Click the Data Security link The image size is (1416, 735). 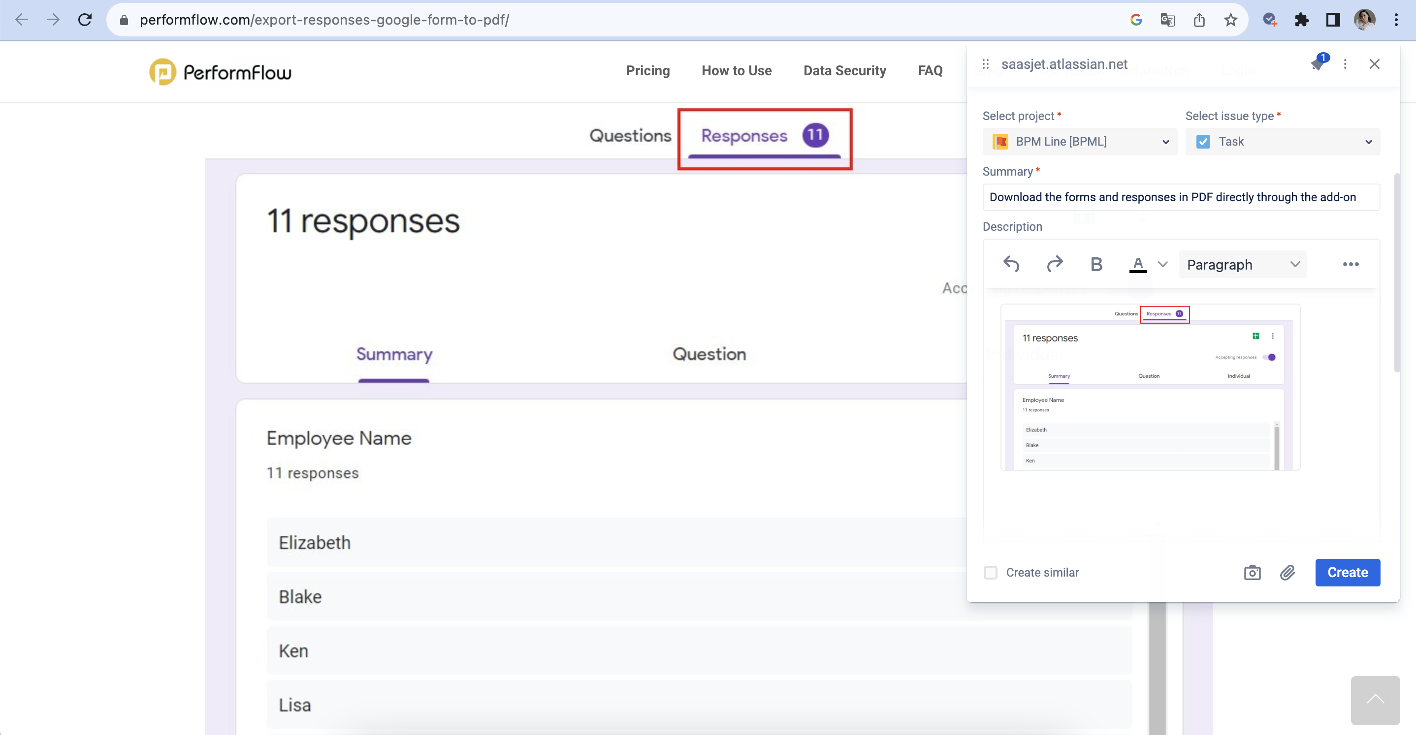point(844,71)
